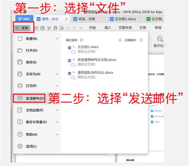
Task: Click the print icon in quick toolbar
Action: (55, 28)
